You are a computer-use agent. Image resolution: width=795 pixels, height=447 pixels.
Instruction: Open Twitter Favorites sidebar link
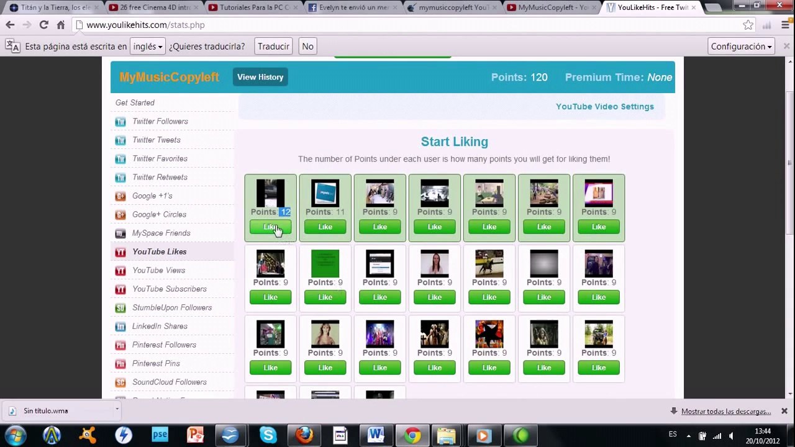tap(160, 159)
